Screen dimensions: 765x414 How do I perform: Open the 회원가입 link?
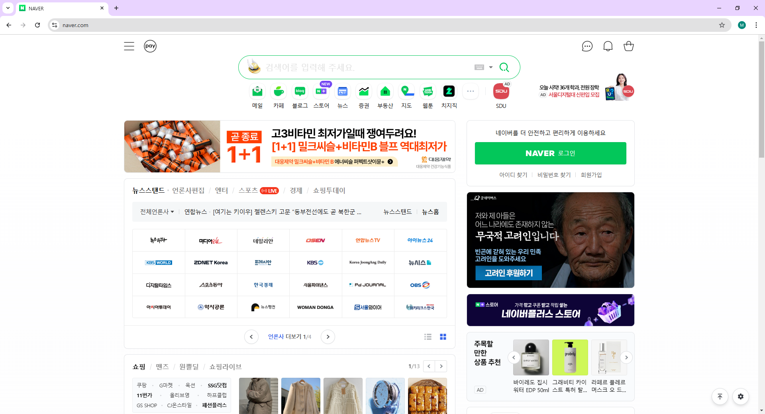click(x=591, y=175)
